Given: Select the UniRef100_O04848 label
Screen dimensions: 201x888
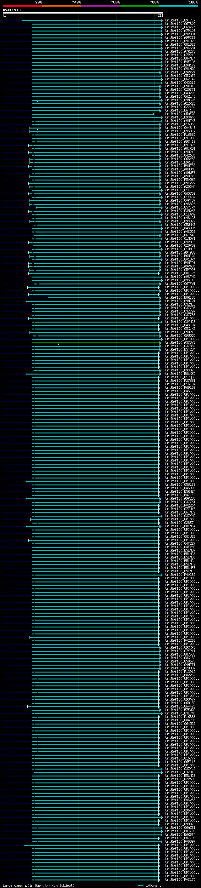Looking at the screenshot, I should [x=180, y=128].
